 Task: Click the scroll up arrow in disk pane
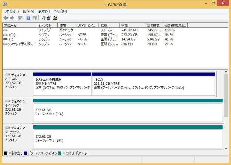click(226, 72)
